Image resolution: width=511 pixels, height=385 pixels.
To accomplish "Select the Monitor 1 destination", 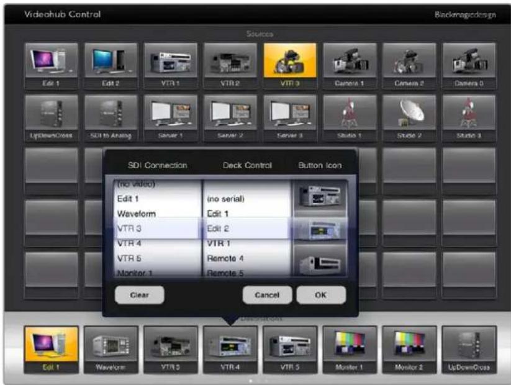I will pyautogui.click(x=350, y=350).
